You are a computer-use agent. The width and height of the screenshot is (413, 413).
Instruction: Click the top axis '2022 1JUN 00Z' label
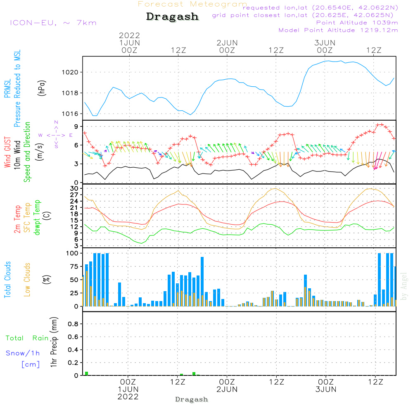(x=129, y=43)
